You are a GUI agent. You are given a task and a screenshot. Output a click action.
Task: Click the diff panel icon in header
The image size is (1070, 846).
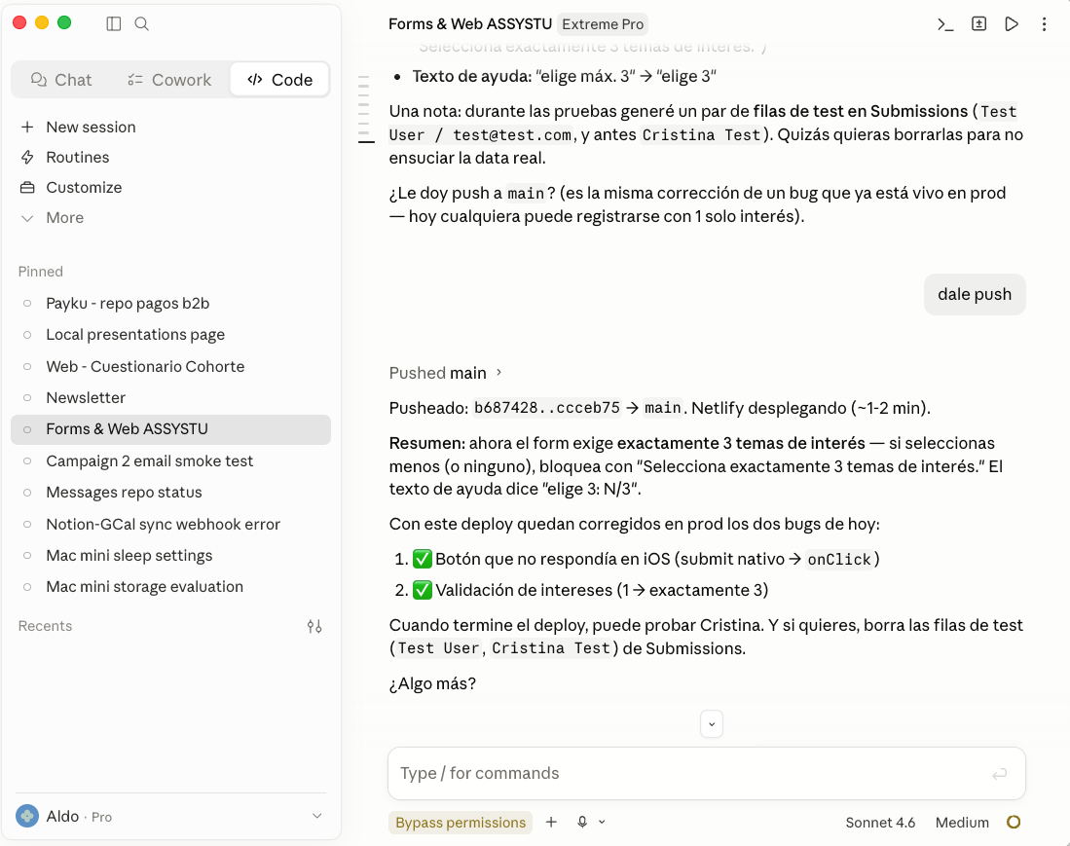pos(978,24)
